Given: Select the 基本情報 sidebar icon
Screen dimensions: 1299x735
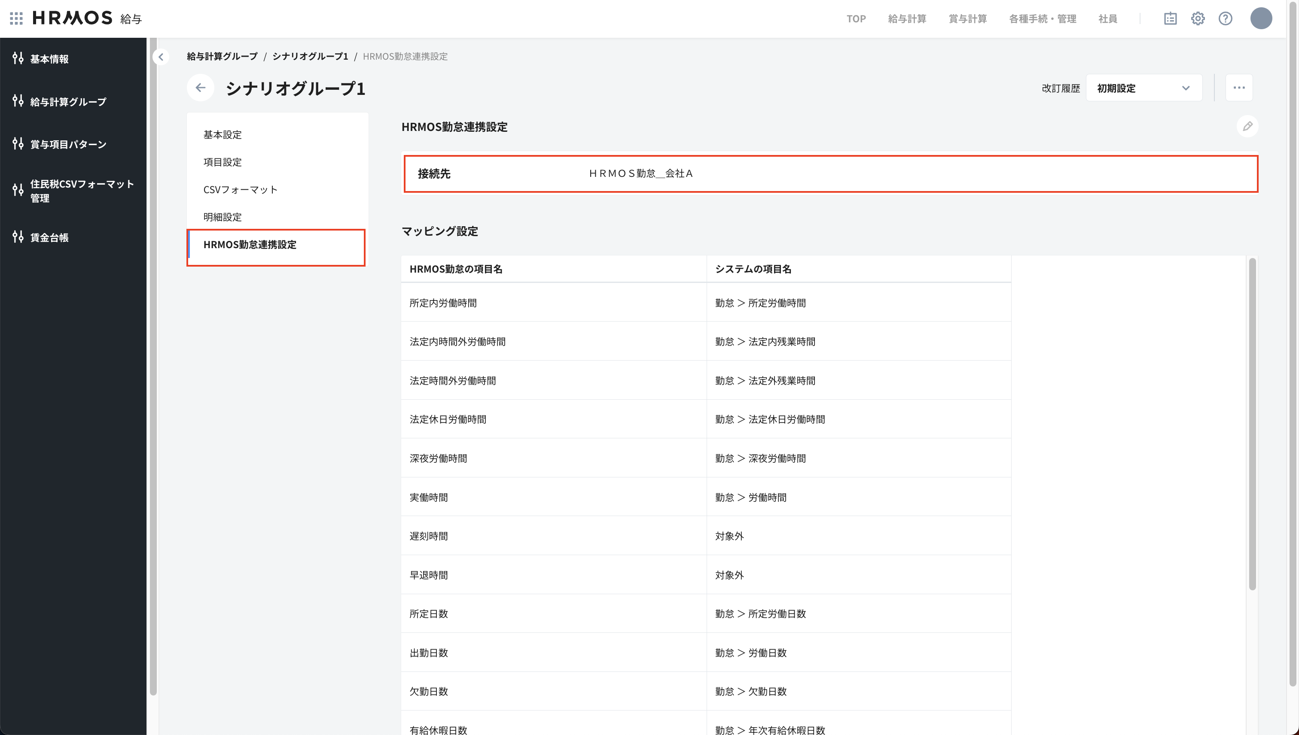Looking at the screenshot, I should coord(18,58).
